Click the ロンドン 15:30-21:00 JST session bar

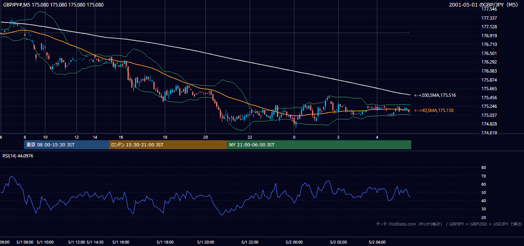tap(168, 145)
